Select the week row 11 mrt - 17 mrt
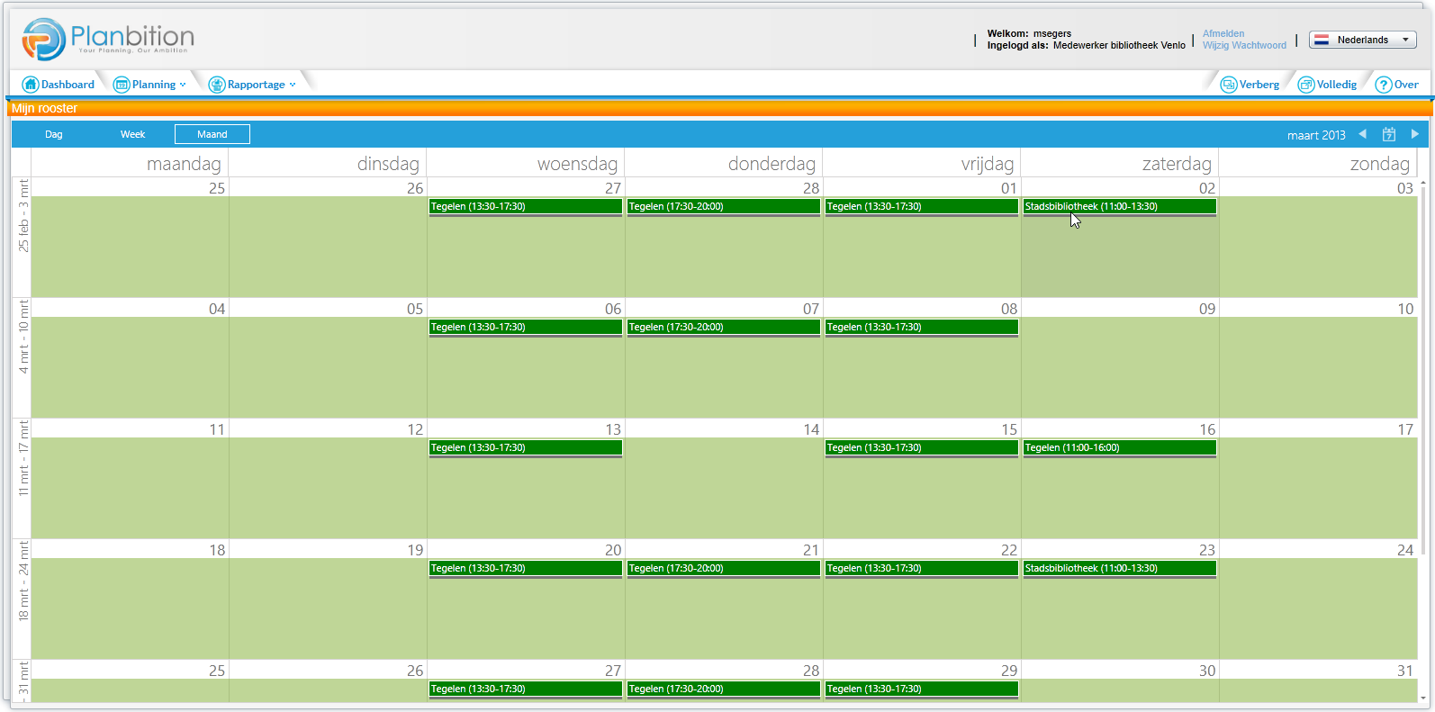The width and height of the screenshot is (1435, 712). click(x=23, y=479)
